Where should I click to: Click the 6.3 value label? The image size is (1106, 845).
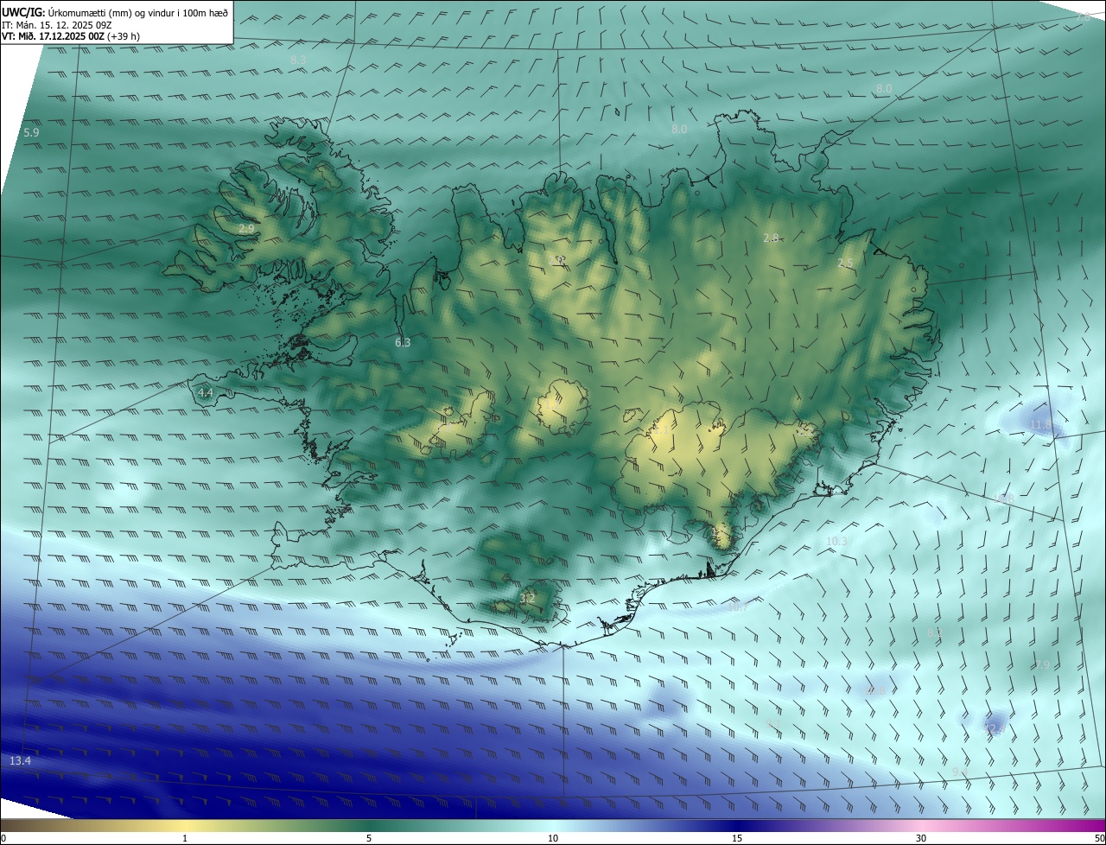click(x=403, y=342)
